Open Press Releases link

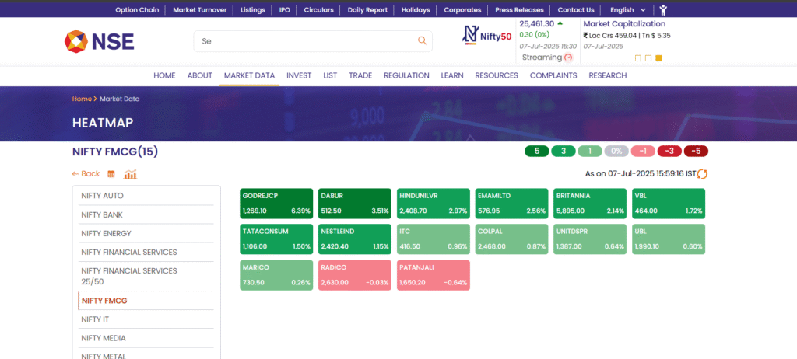tap(519, 9)
